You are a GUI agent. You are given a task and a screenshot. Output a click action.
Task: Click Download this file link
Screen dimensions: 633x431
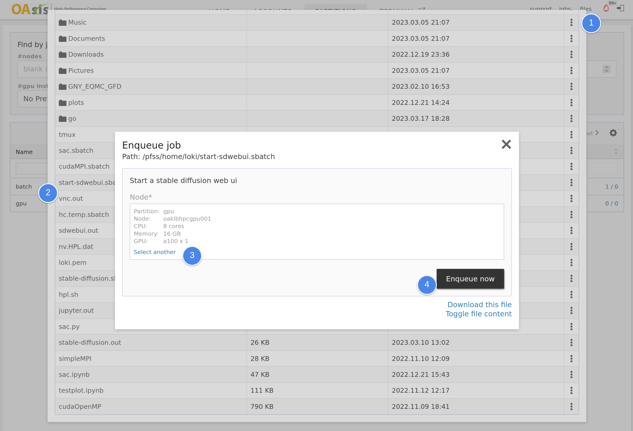479,305
